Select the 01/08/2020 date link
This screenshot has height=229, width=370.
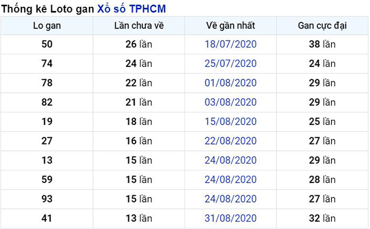pos(230,83)
